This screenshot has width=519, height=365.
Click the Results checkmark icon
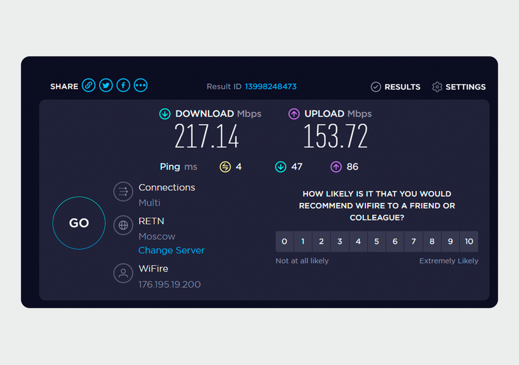[376, 87]
